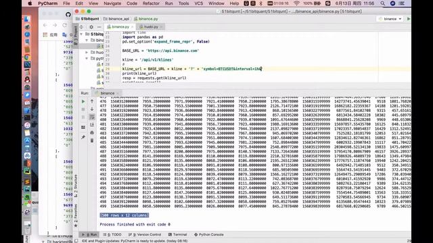Screen dimensions: 433x243
Task: Open the Navigate menu
Action: [112, 3]
